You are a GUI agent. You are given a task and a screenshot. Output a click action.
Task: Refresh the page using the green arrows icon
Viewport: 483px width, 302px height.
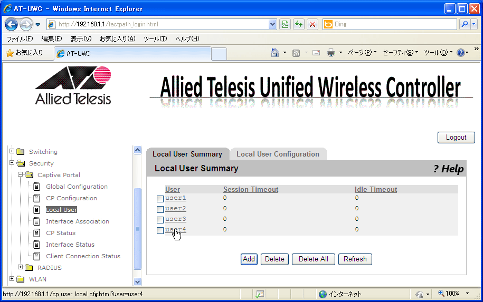pyautogui.click(x=299, y=24)
